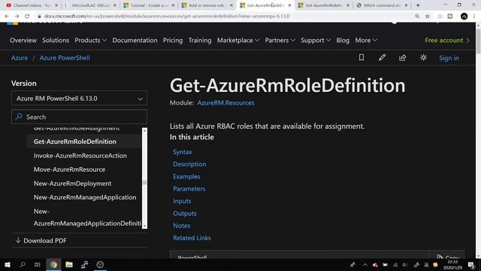Jump to the Description section
This screenshot has height=271, width=481.
[189, 164]
